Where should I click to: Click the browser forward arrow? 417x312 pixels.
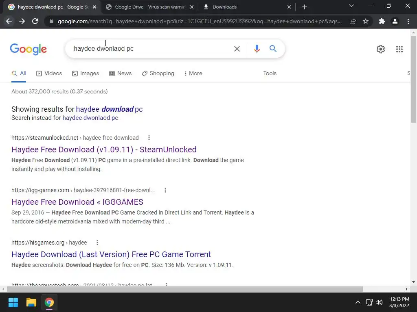[x=22, y=21]
